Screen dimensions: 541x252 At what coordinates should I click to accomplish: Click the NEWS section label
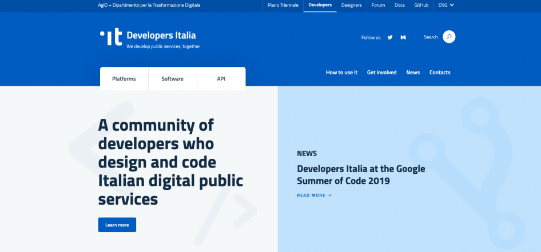[307, 153]
